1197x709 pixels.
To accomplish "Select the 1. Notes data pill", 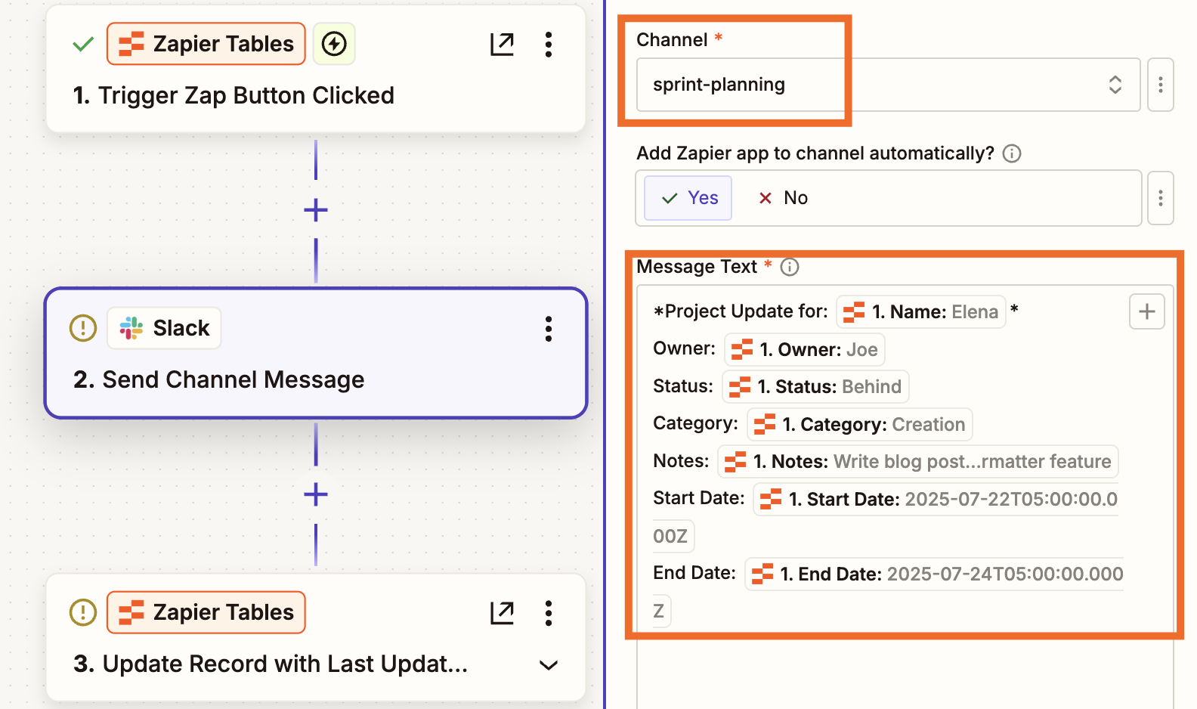I will click(x=918, y=461).
